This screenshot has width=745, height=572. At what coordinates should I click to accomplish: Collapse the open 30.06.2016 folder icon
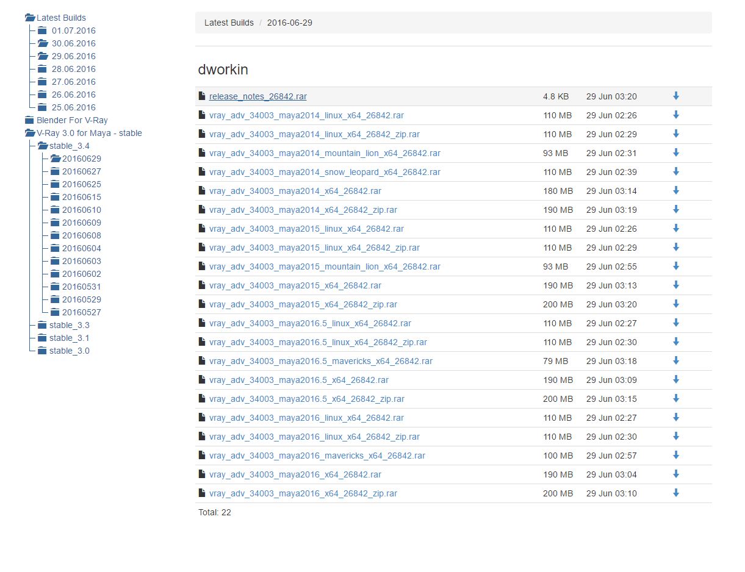pos(43,43)
